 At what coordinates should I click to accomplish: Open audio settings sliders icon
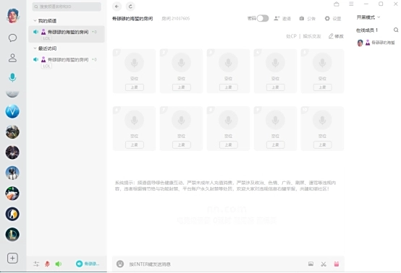36,264
